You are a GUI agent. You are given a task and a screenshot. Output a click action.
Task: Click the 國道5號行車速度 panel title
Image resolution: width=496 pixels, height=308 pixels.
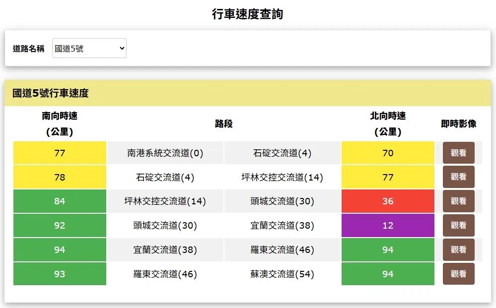pos(51,93)
